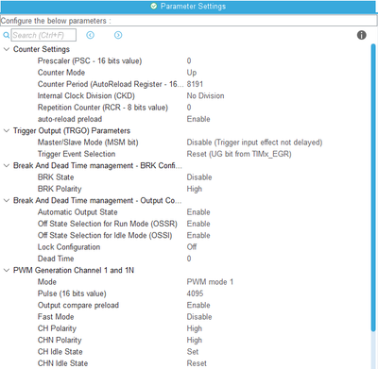Select the Fast Mode label
The image size is (378, 369).
click(56, 317)
